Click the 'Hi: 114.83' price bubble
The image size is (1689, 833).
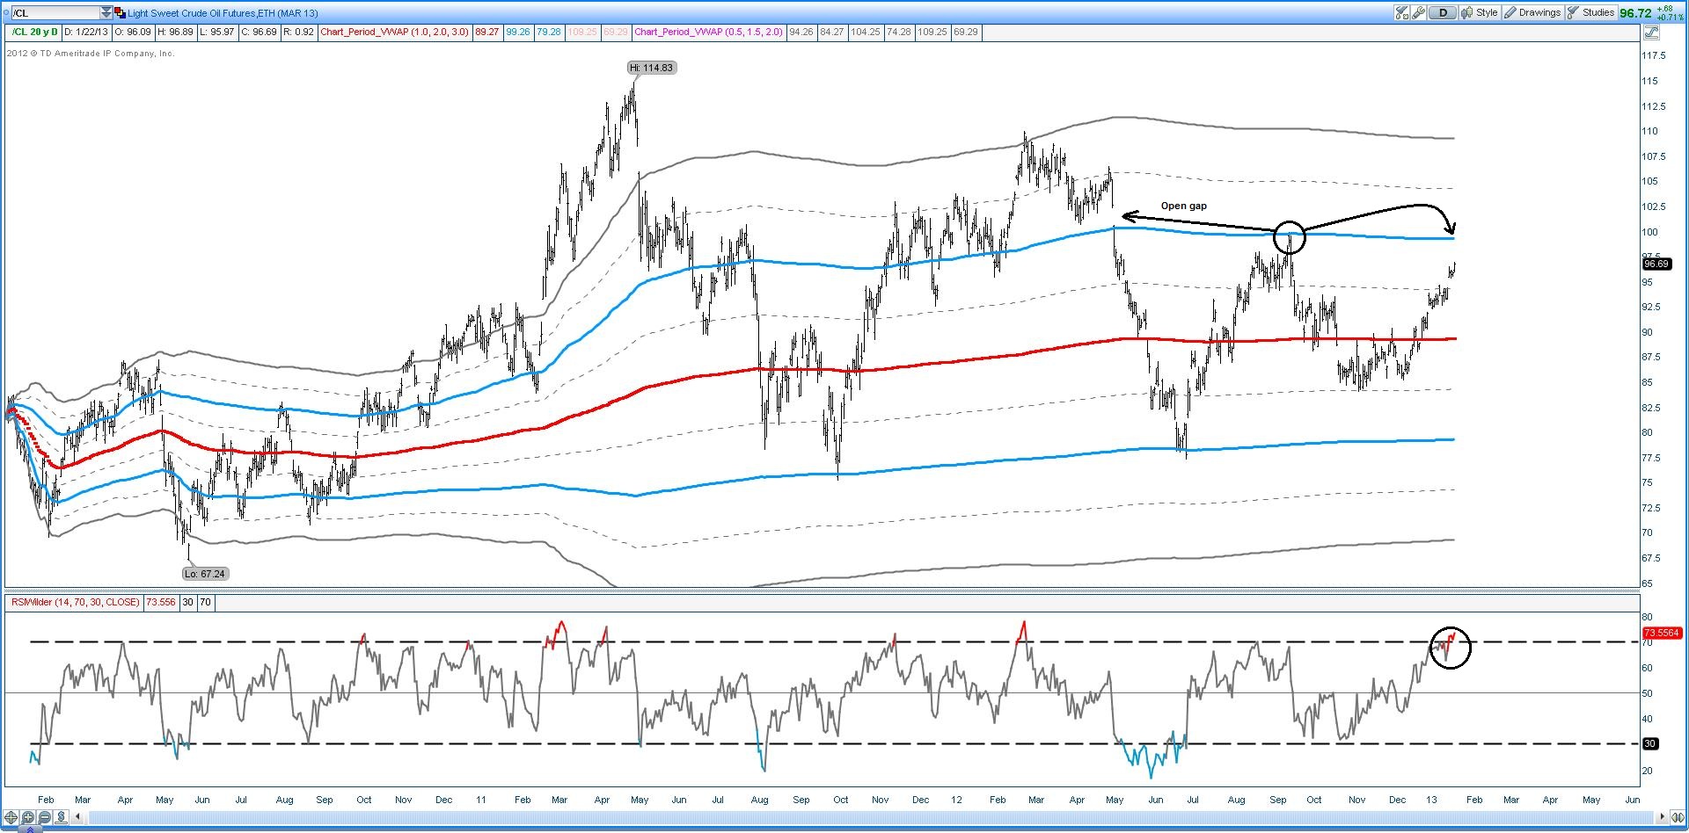(x=652, y=68)
